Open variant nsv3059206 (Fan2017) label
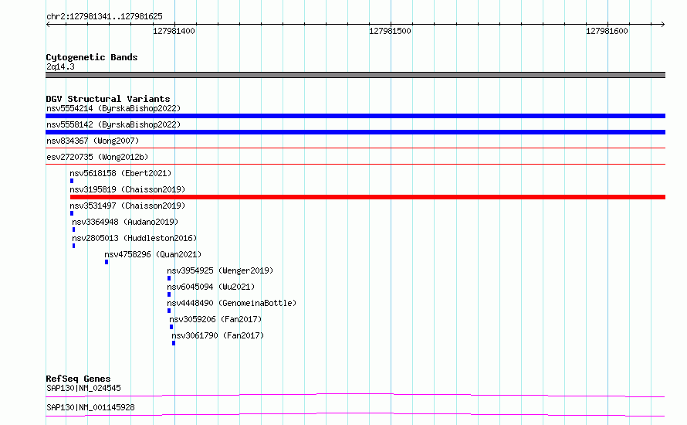This screenshot has height=425, width=687. point(215,319)
